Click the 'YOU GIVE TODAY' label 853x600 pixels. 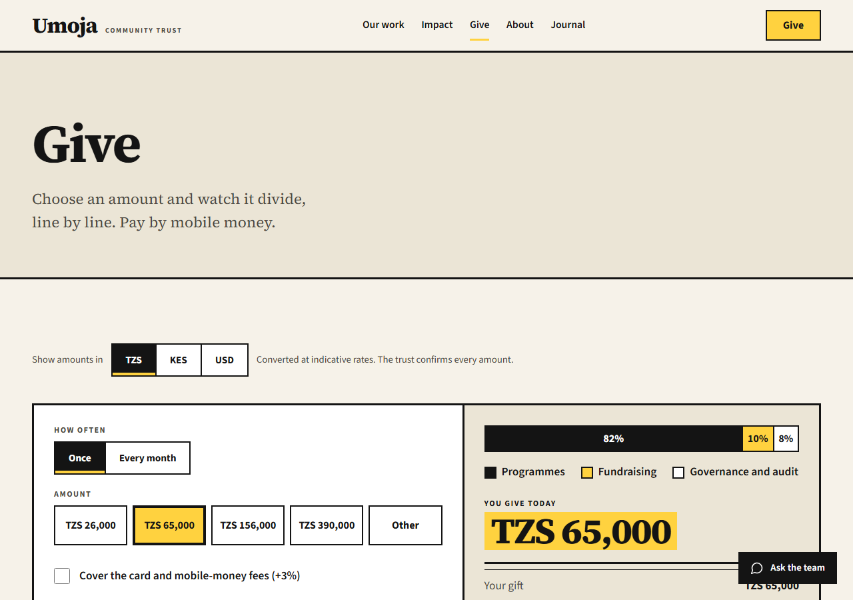[x=520, y=504]
